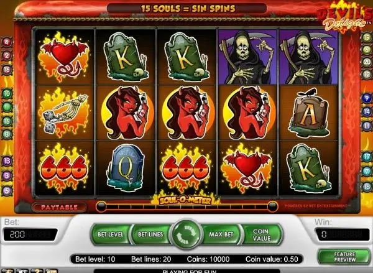
Task: Select payline number 19 marker
Action: pos(367,37)
